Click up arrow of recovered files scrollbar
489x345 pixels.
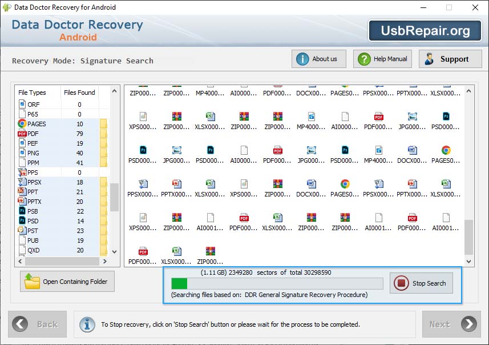click(468, 91)
